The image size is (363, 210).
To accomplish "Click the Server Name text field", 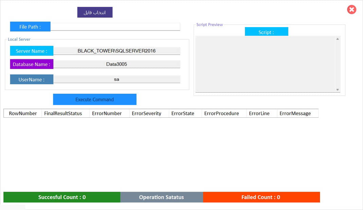I will [116, 51].
